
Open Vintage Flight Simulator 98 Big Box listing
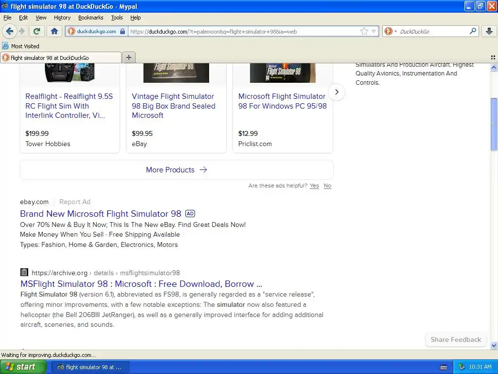point(174,106)
